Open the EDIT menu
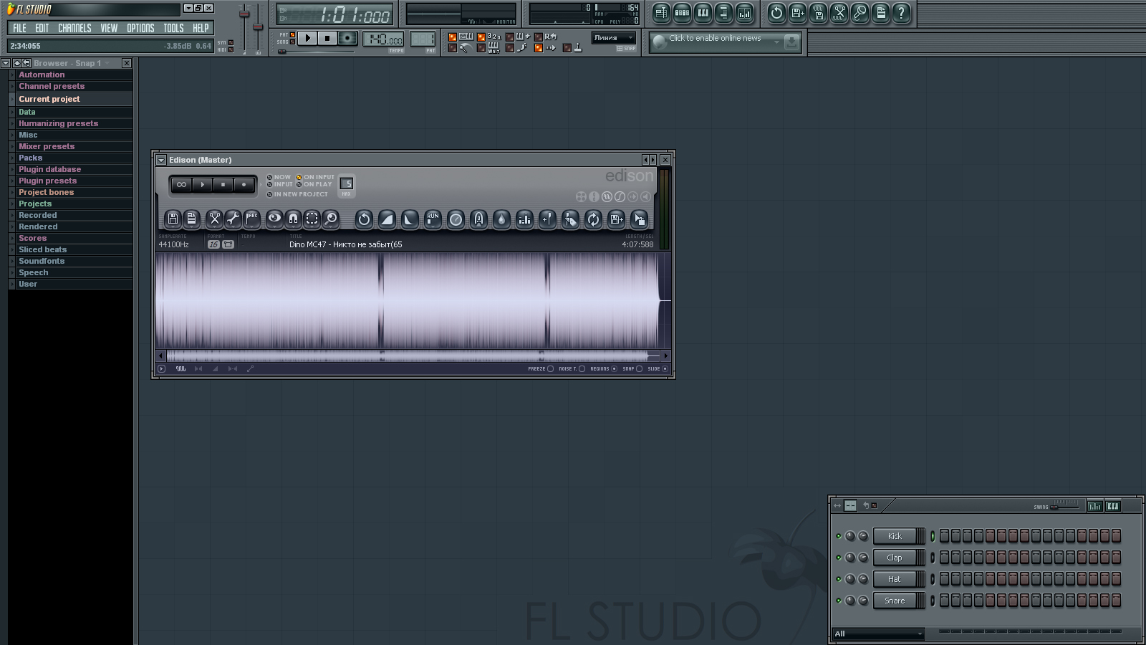Screen dimensions: 1146x645 tap(42, 28)
